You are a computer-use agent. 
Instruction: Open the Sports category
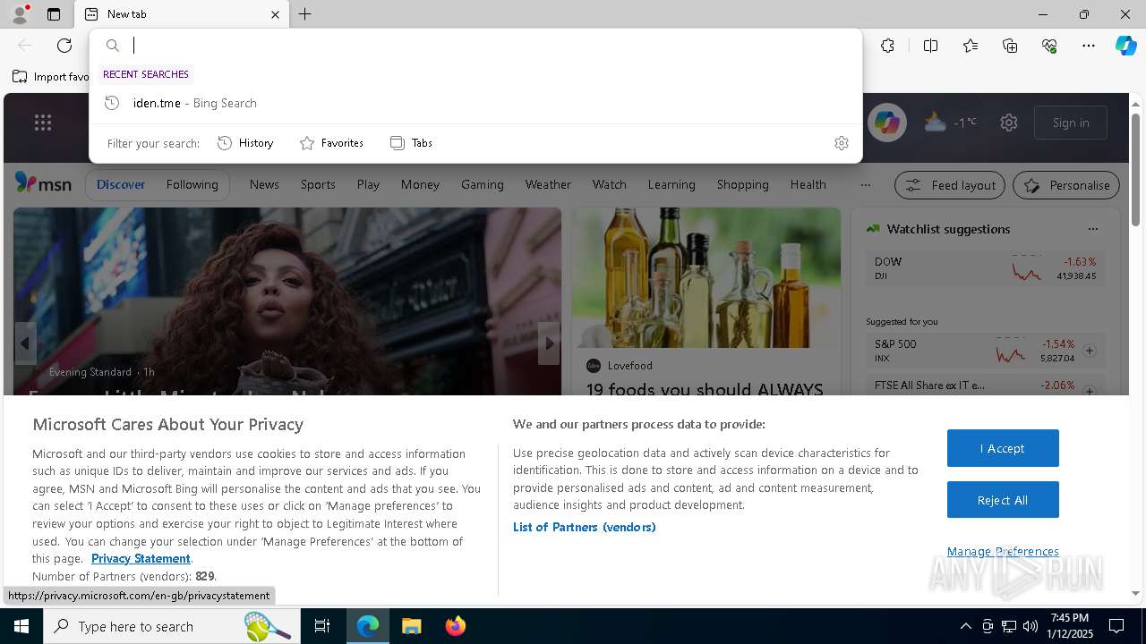click(318, 184)
